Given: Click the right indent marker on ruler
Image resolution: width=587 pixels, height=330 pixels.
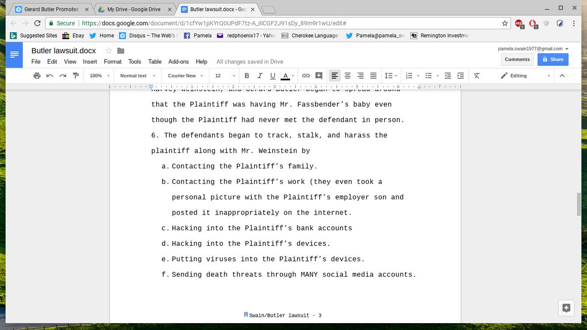Looking at the screenshot, I should (419, 88).
